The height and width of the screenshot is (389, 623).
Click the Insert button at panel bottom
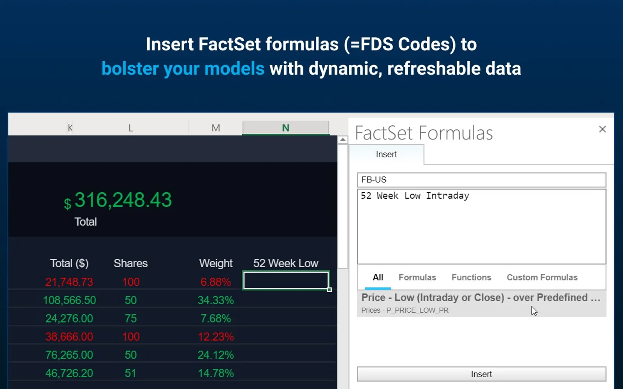pos(482,374)
